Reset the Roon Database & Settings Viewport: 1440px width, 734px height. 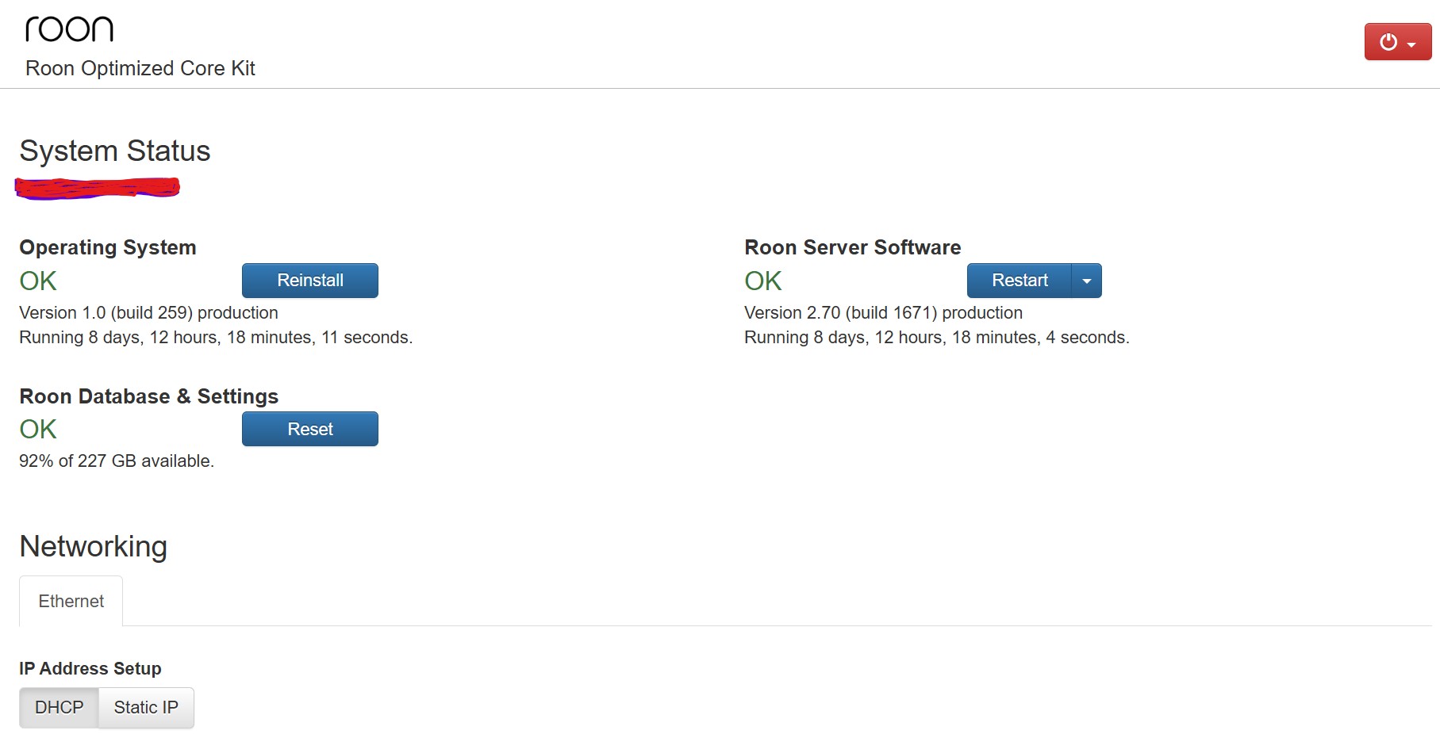click(x=310, y=429)
